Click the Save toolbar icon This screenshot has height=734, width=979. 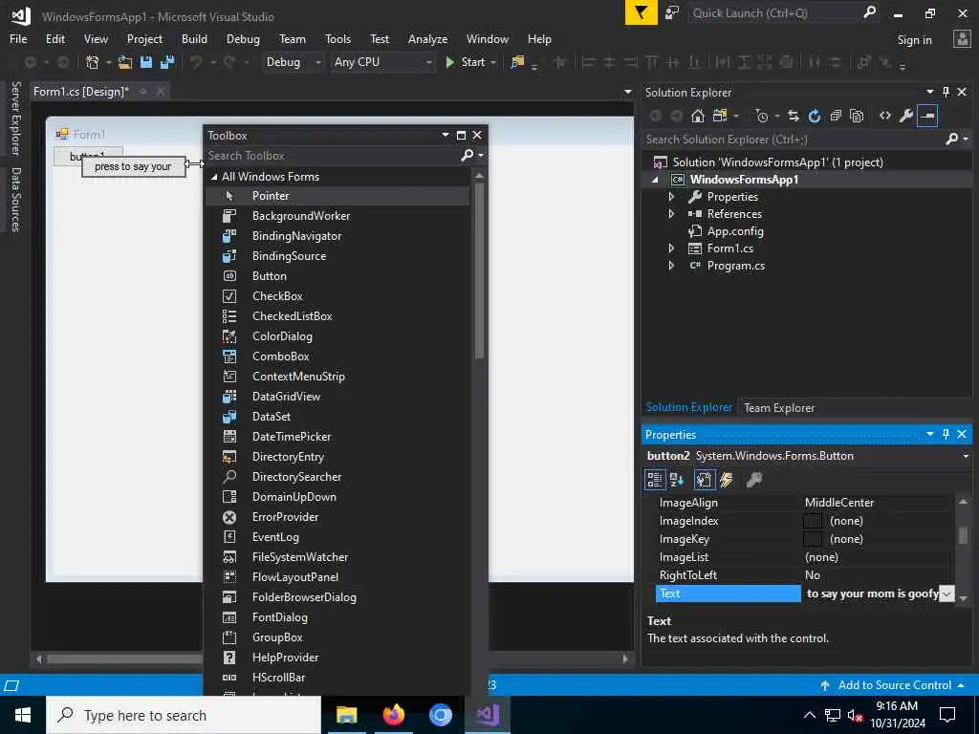coord(146,62)
